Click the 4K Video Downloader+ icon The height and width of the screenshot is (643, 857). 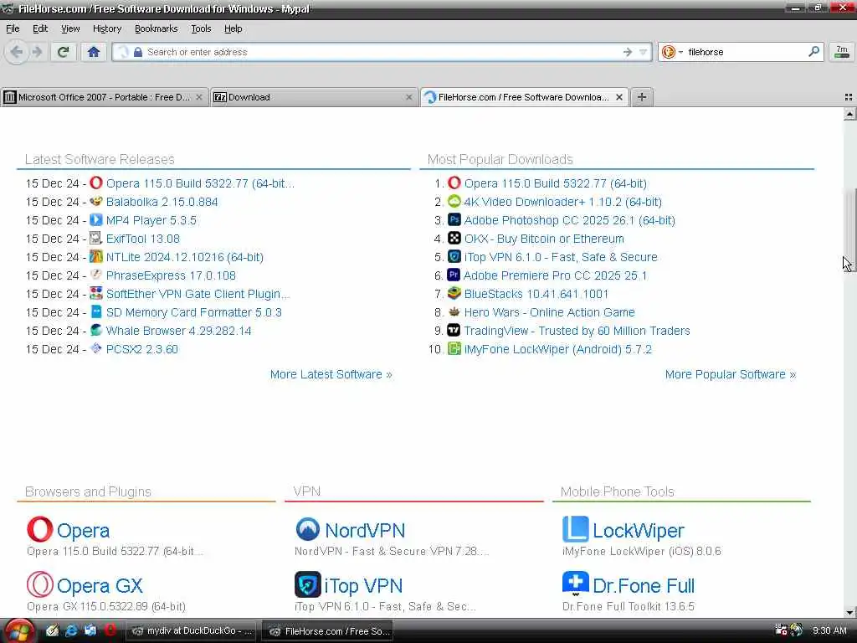(x=454, y=201)
